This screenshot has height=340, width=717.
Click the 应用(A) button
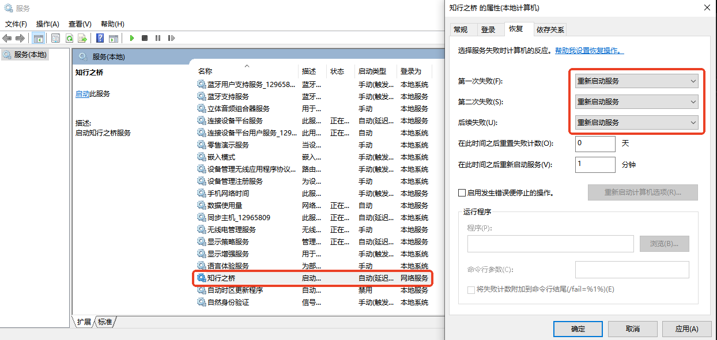pyautogui.click(x=686, y=329)
